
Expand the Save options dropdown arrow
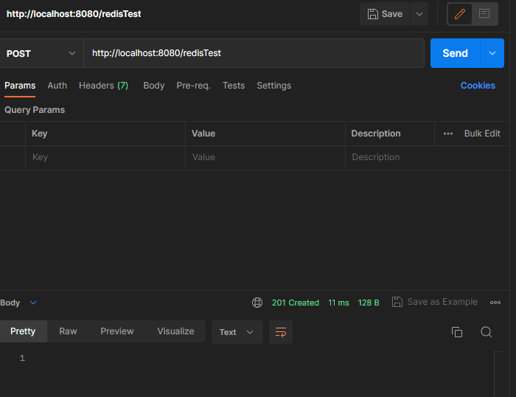[x=419, y=14]
